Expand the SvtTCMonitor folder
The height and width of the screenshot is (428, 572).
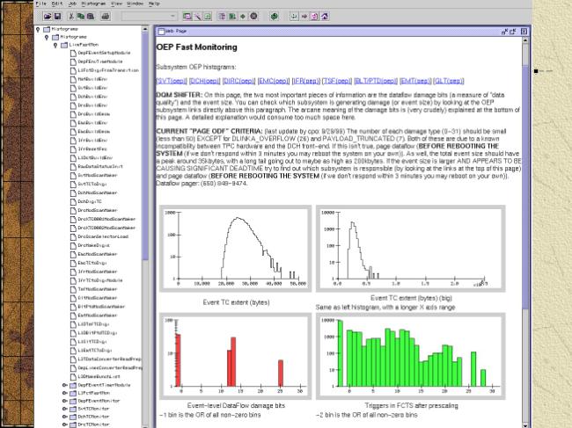[x=63, y=409]
